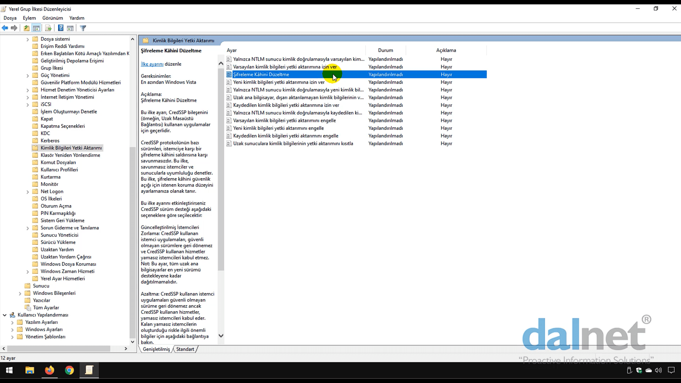Sort by the Açıklama column header
Screen dimensions: 681x383
446,50
